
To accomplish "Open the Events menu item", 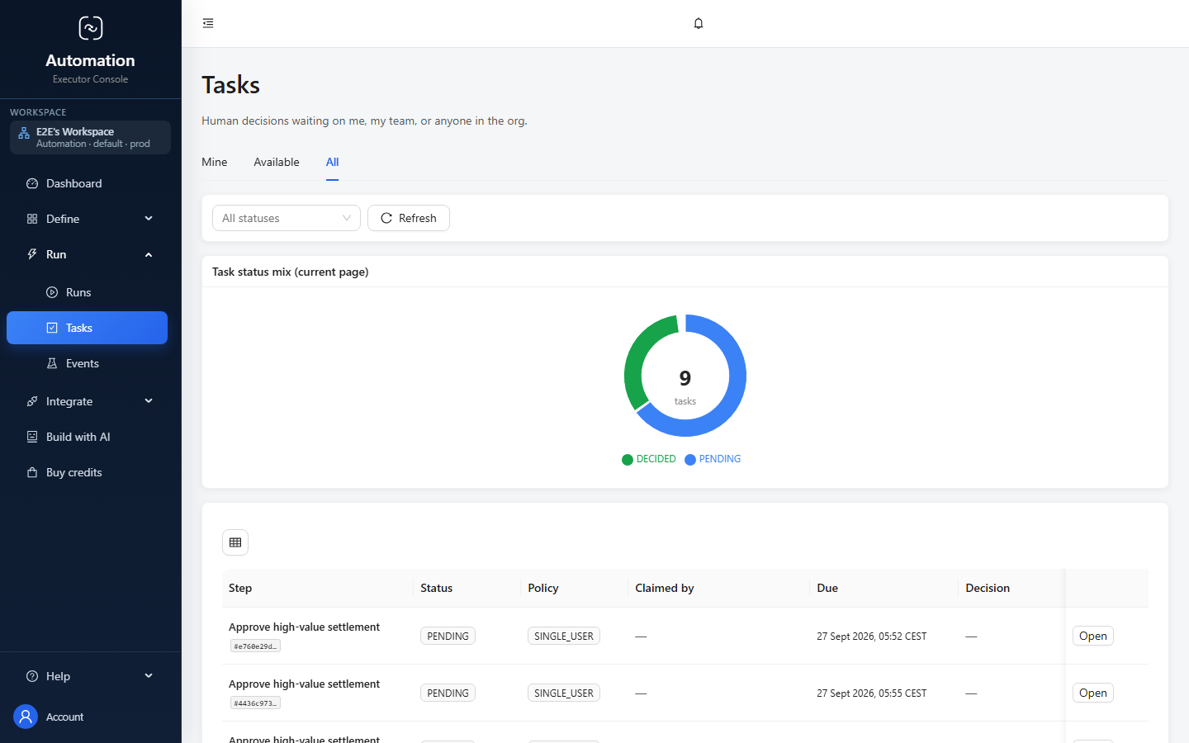I will (x=87, y=363).
